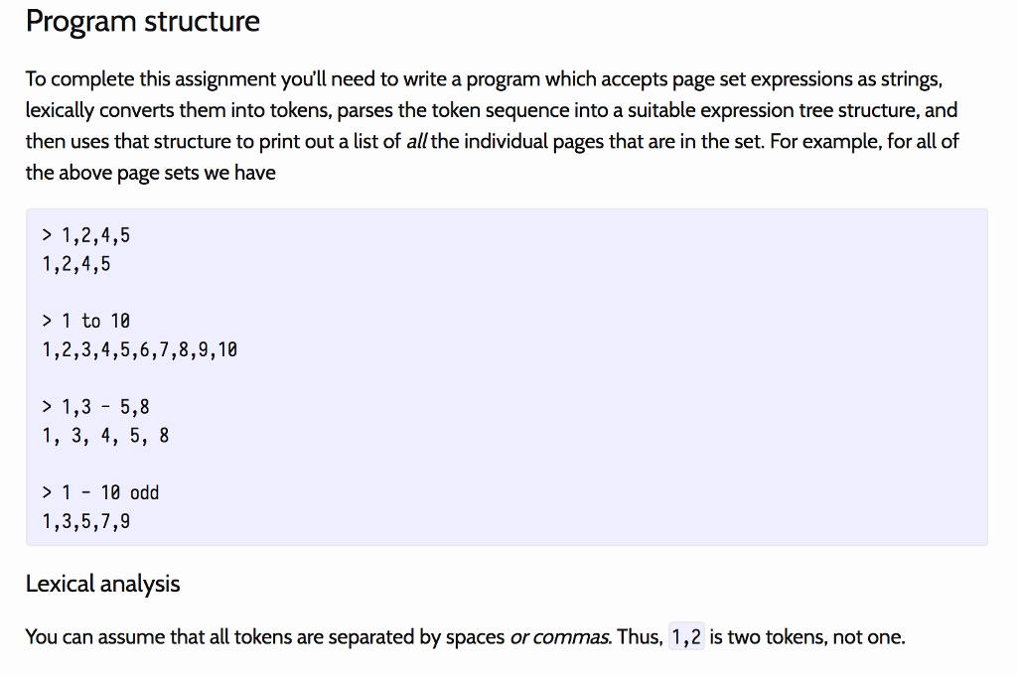Click sentence You can assume that all tokens
The height and width of the screenshot is (675, 1017).
click(465, 636)
